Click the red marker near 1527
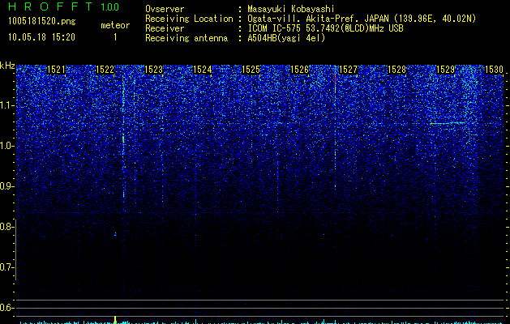The height and width of the screenshot is (324, 510). tap(336, 80)
